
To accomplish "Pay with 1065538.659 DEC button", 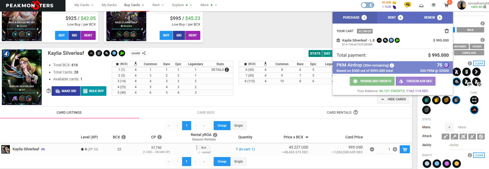I will 415,81.
